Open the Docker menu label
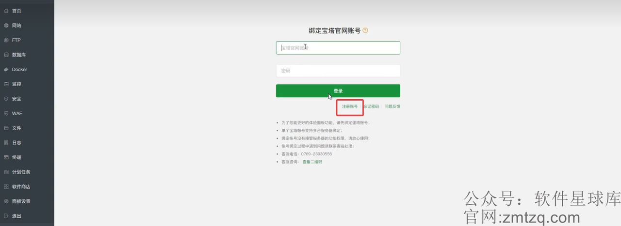 20,69
